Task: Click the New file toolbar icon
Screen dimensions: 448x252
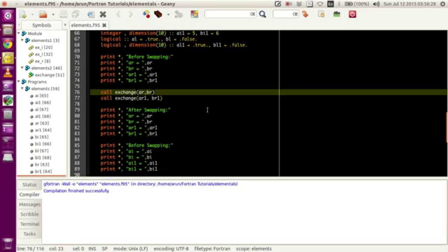Action: (23, 14)
